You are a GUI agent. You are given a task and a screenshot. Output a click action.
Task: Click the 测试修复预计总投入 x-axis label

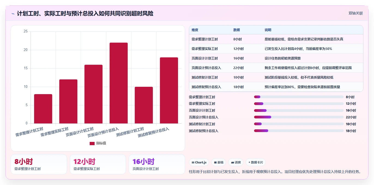point(153,132)
